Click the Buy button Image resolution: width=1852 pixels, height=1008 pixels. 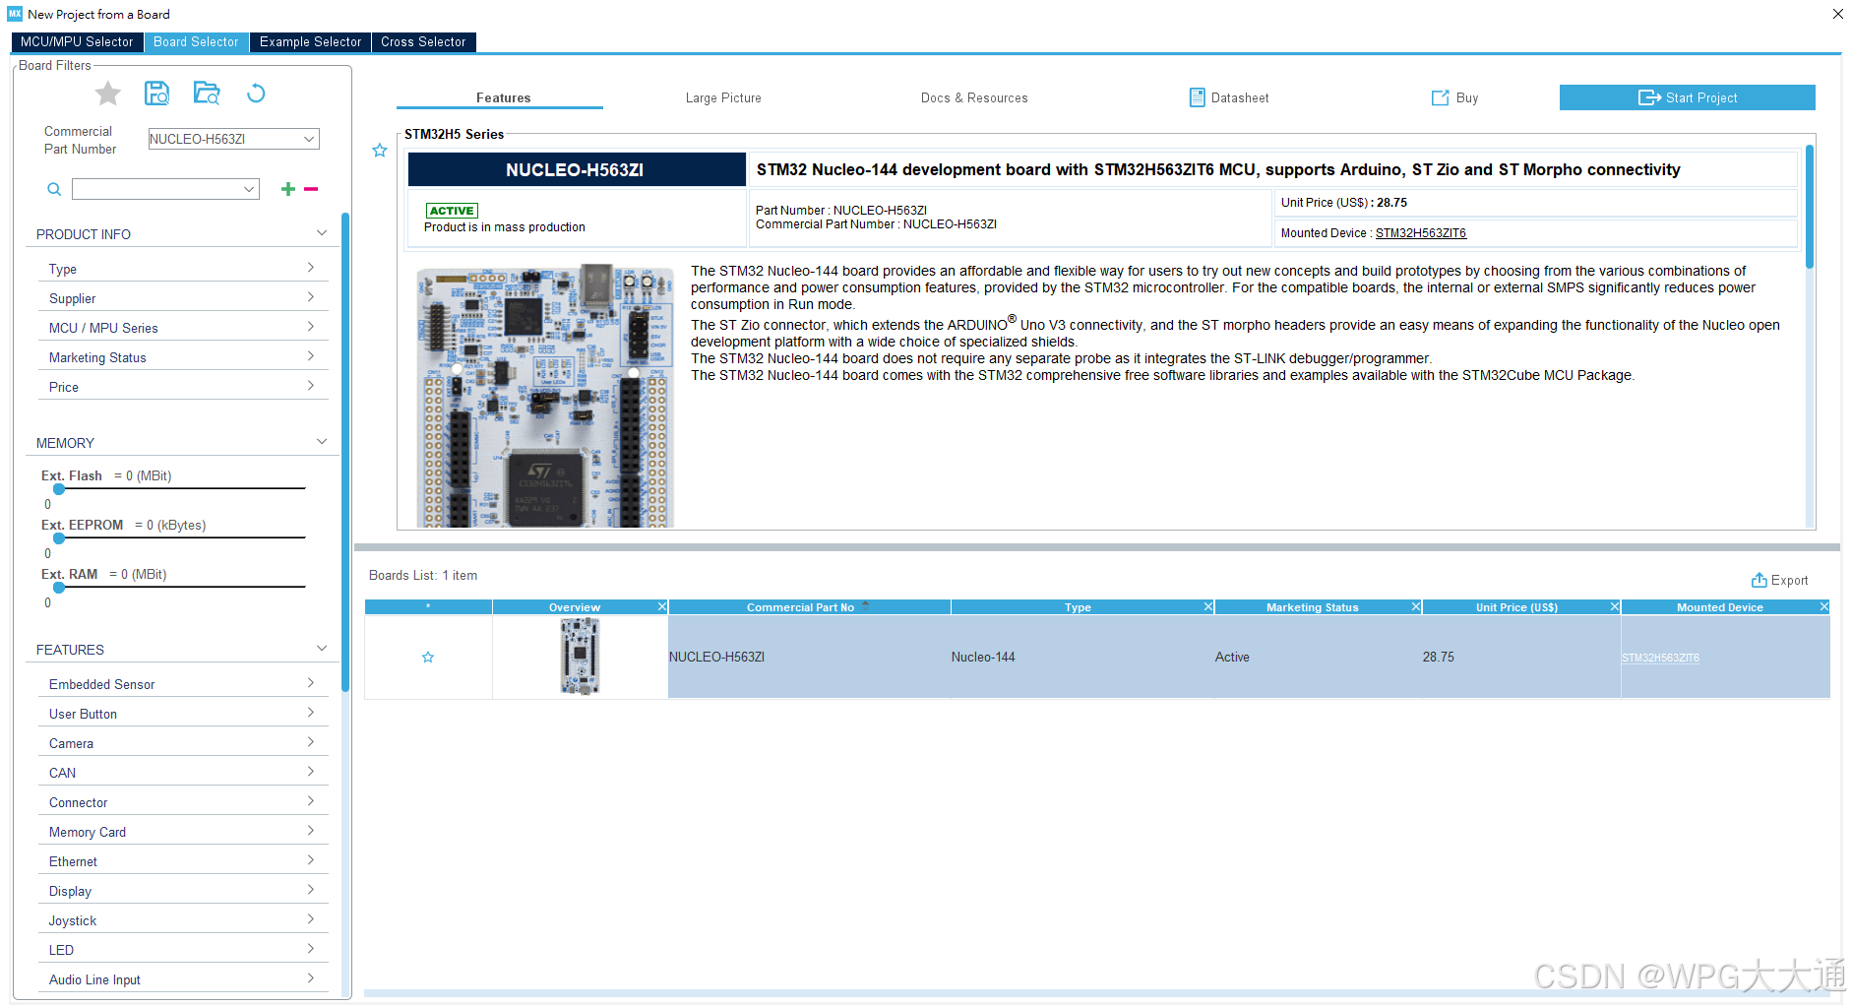pos(1454,97)
